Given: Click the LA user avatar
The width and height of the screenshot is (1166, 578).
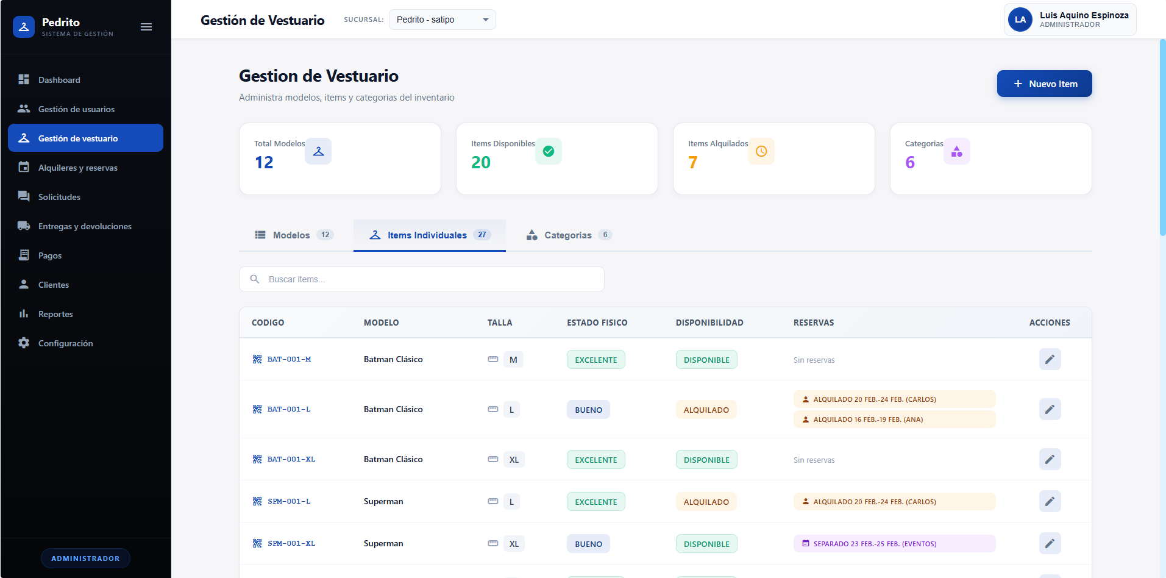Looking at the screenshot, I should pyautogui.click(x=1020, y=20).
